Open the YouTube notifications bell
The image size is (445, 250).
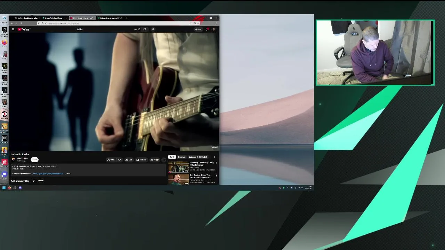(x=207, y=30)
